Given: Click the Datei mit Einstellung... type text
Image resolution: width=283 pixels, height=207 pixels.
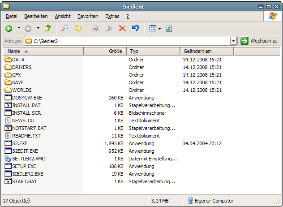Looking at the screenshot, I should pos(153,159).
